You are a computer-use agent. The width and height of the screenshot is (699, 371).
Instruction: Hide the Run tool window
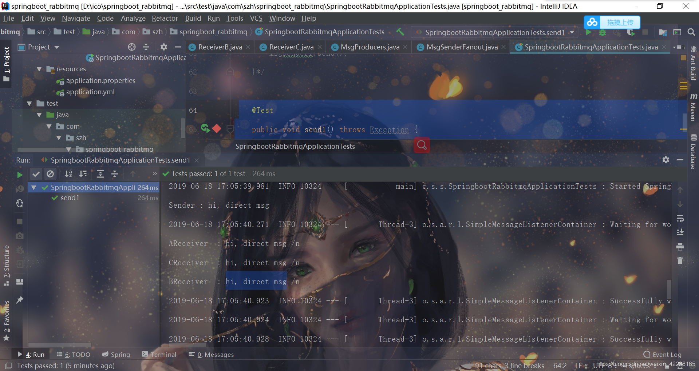coord(680,160)
